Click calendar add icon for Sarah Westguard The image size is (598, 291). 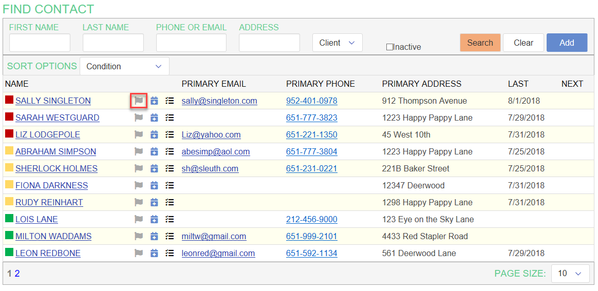[154, 118]
